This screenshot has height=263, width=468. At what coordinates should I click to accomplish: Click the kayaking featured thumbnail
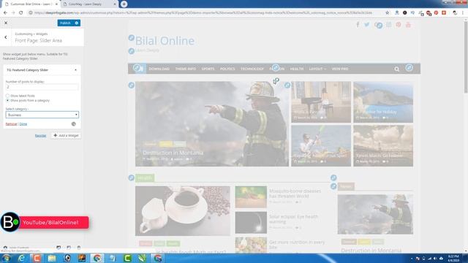(321, 146)
